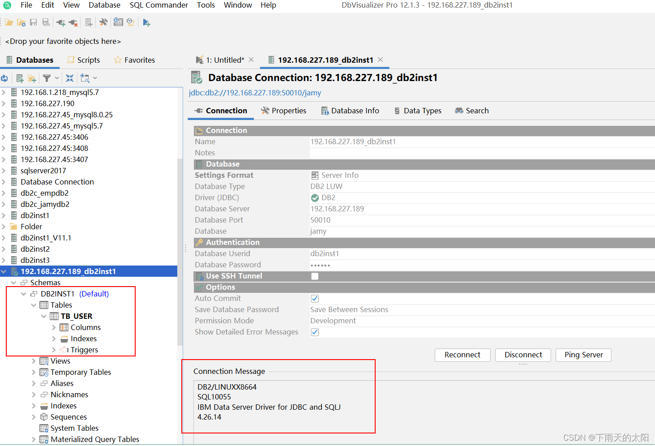655x446 pixels.
Task: Open Tool Properties wrench icon
Action: pyautogui.click(x=103, y=22)
